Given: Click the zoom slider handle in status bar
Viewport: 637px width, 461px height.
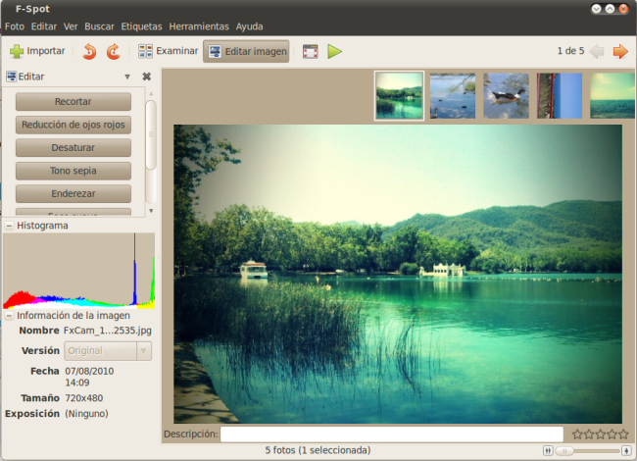Looking at the screenshot, I should 564,451.
